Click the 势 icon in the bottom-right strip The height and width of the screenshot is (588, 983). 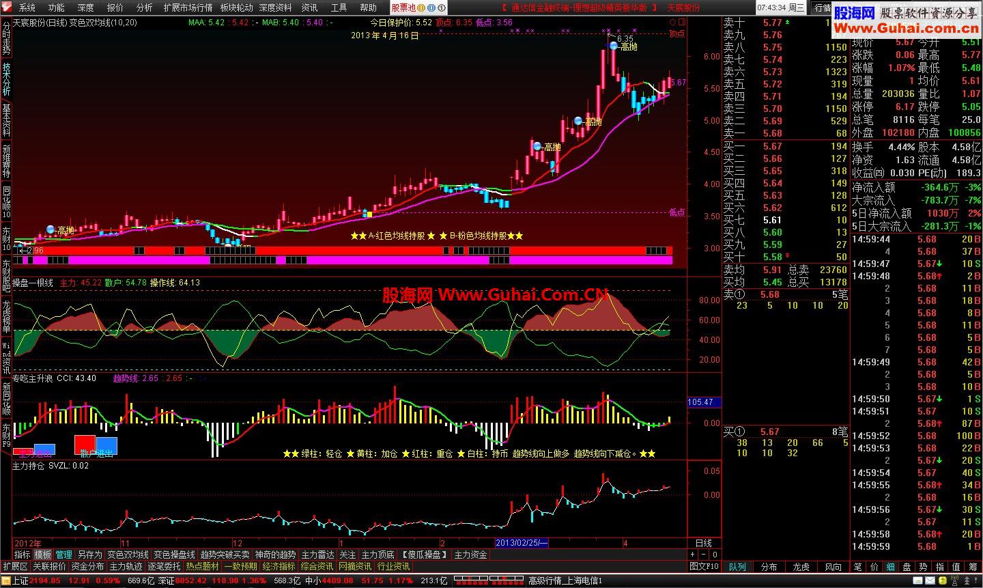pyautogui.click(x=923, y=567)
